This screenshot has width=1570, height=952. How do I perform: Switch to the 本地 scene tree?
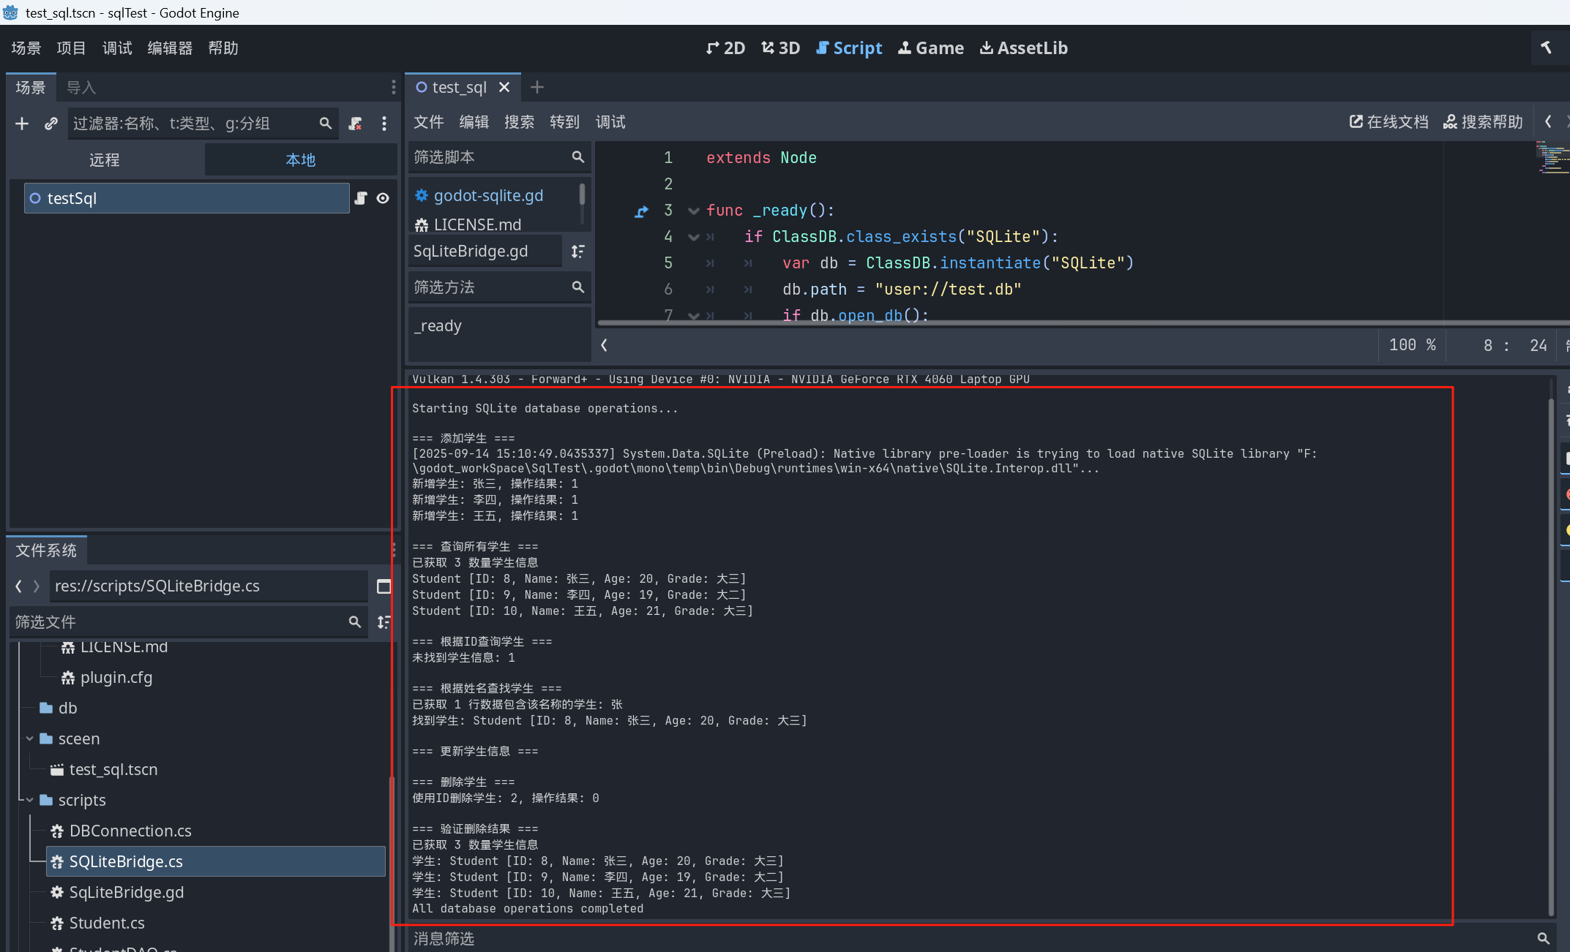[x=300, y=160]
